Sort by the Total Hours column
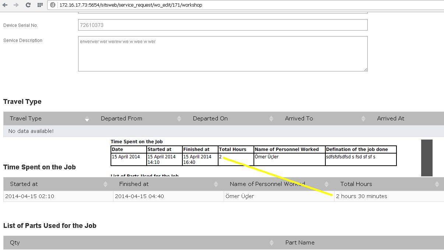444x250 pixels. point(389,184)
